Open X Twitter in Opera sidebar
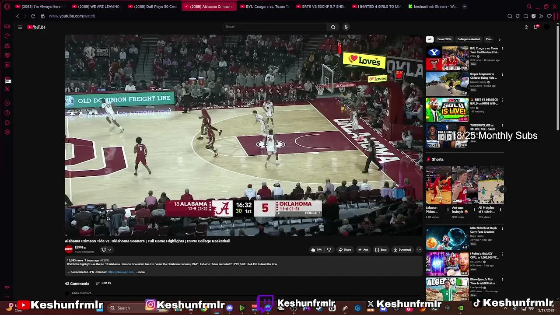 [7, 89]
